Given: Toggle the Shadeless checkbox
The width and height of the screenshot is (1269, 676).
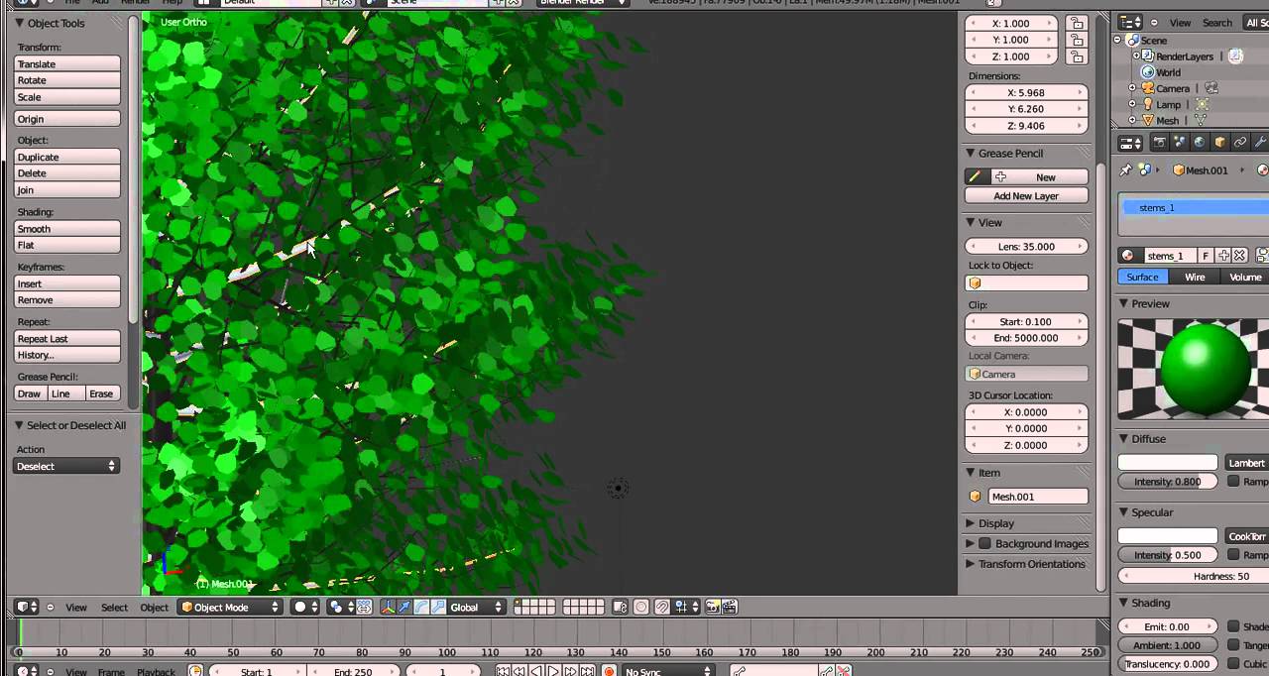Looking at the screenshot, I should 1233,626.
